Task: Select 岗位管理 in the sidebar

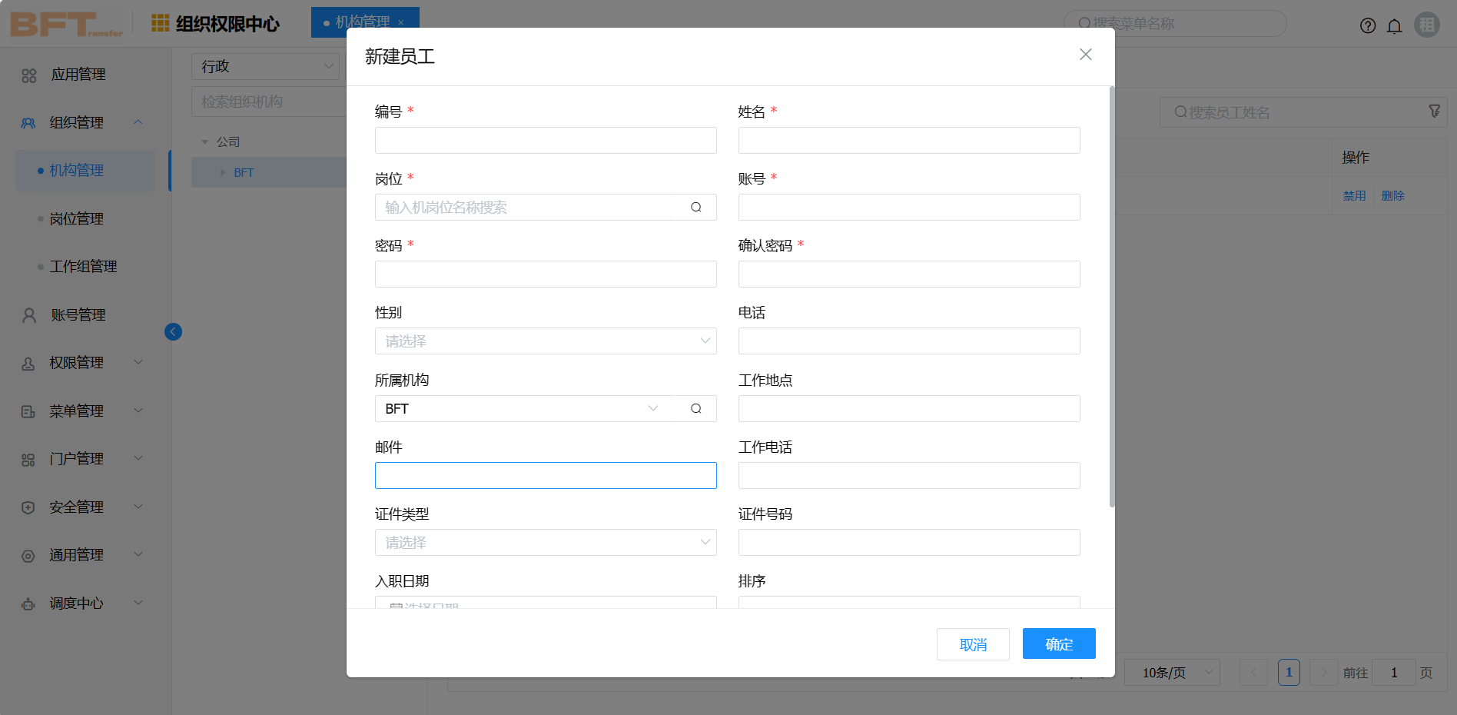Action: tap(77, 219)
